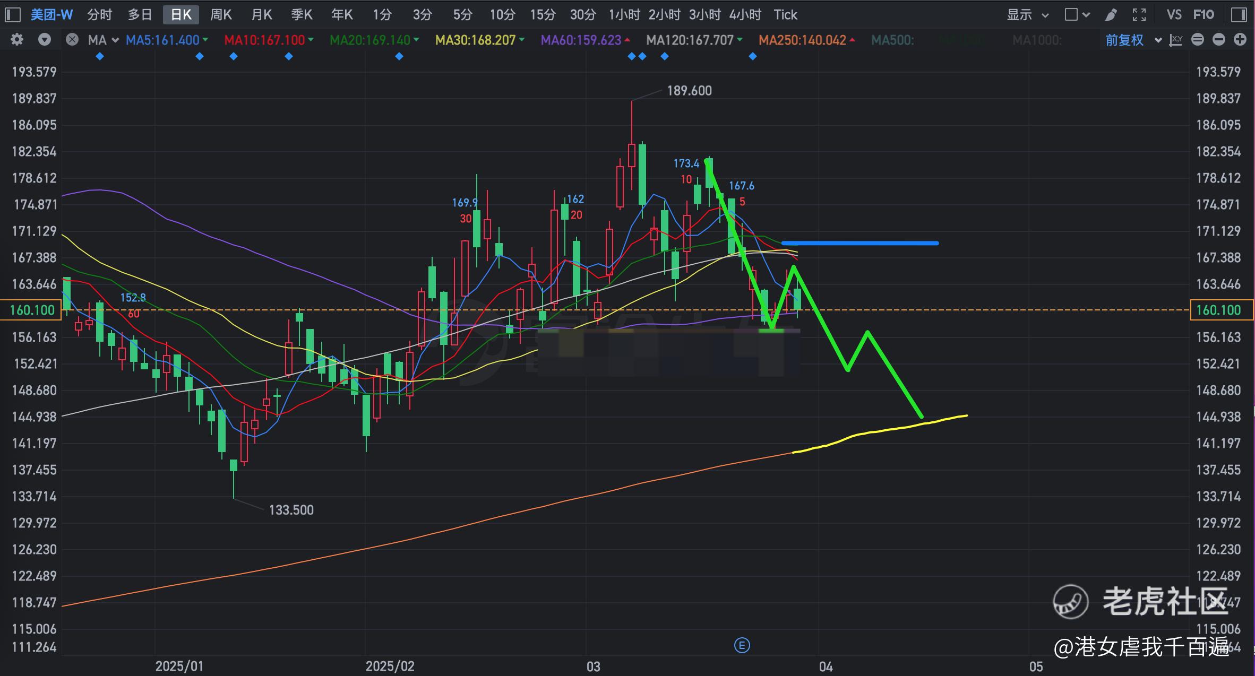Toggle the left sidebar panel
This screenshot has width=1255, height=676.
(12, 15)
